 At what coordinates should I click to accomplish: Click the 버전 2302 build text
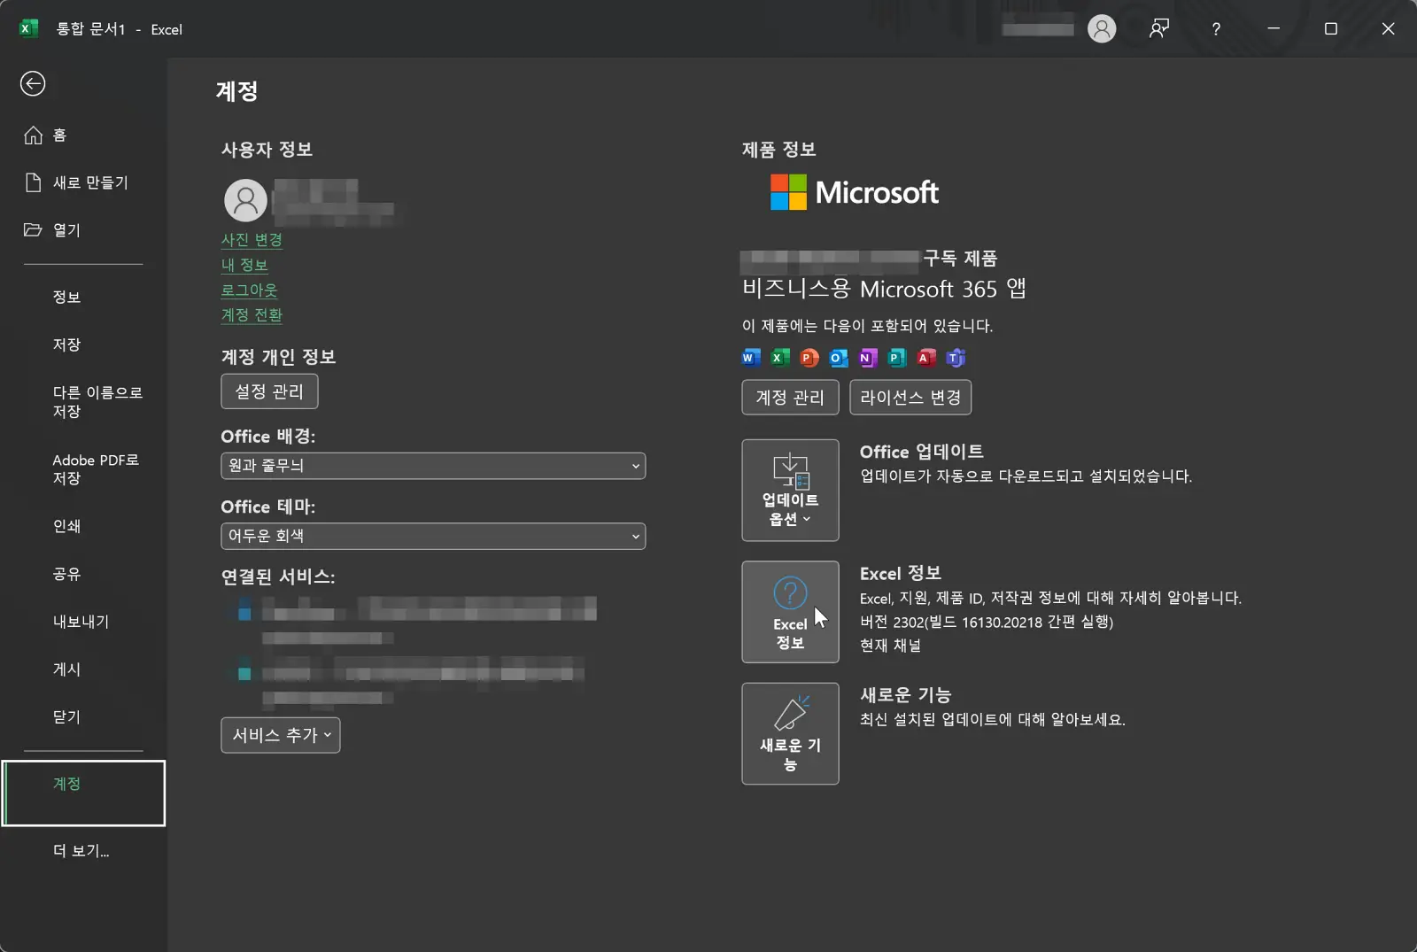click(x=987, y=622)
